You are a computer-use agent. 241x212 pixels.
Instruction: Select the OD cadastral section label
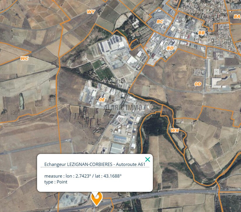(x=198, y=84)
